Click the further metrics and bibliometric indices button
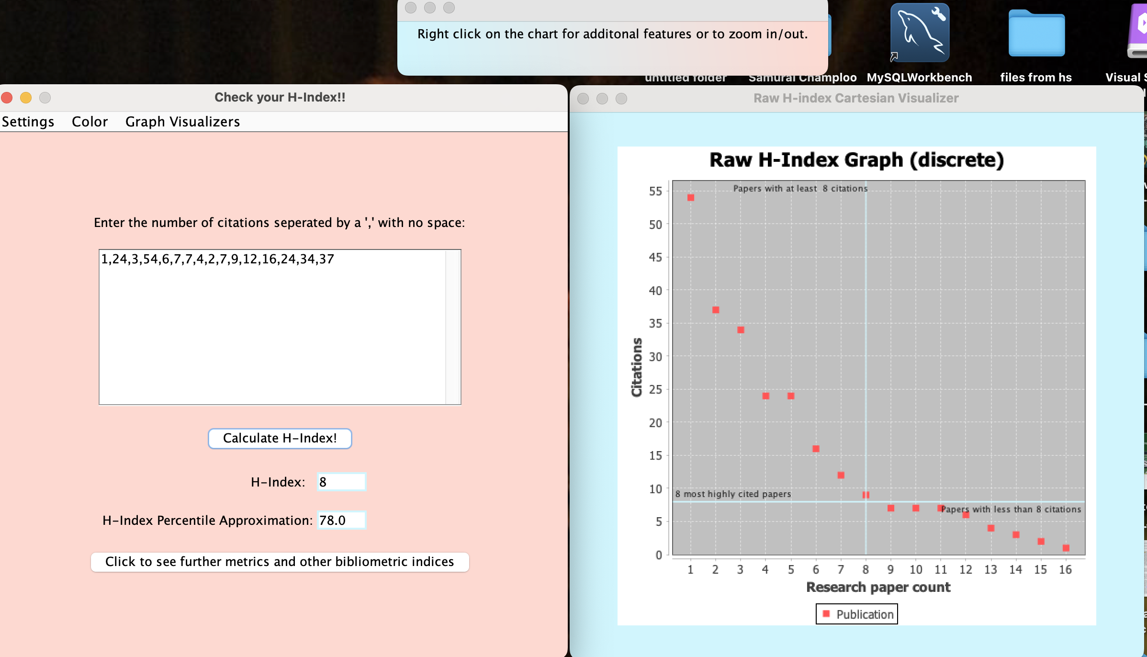The height and width of the screenshot is (657, 1147). [280, 562]
